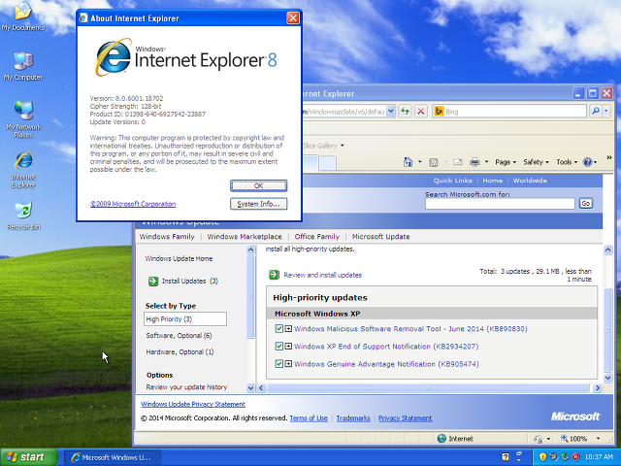The width and height of the screenshot is (621, 466).
Task: Click the Bing logo in search box
Action: click(x=439, y=112)
